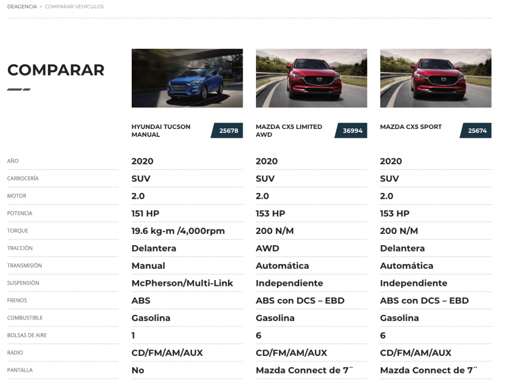Click Delantera traction for Hyundai Tucson
The width and height of the screenshot is (505, 382).
pos(154,248)
